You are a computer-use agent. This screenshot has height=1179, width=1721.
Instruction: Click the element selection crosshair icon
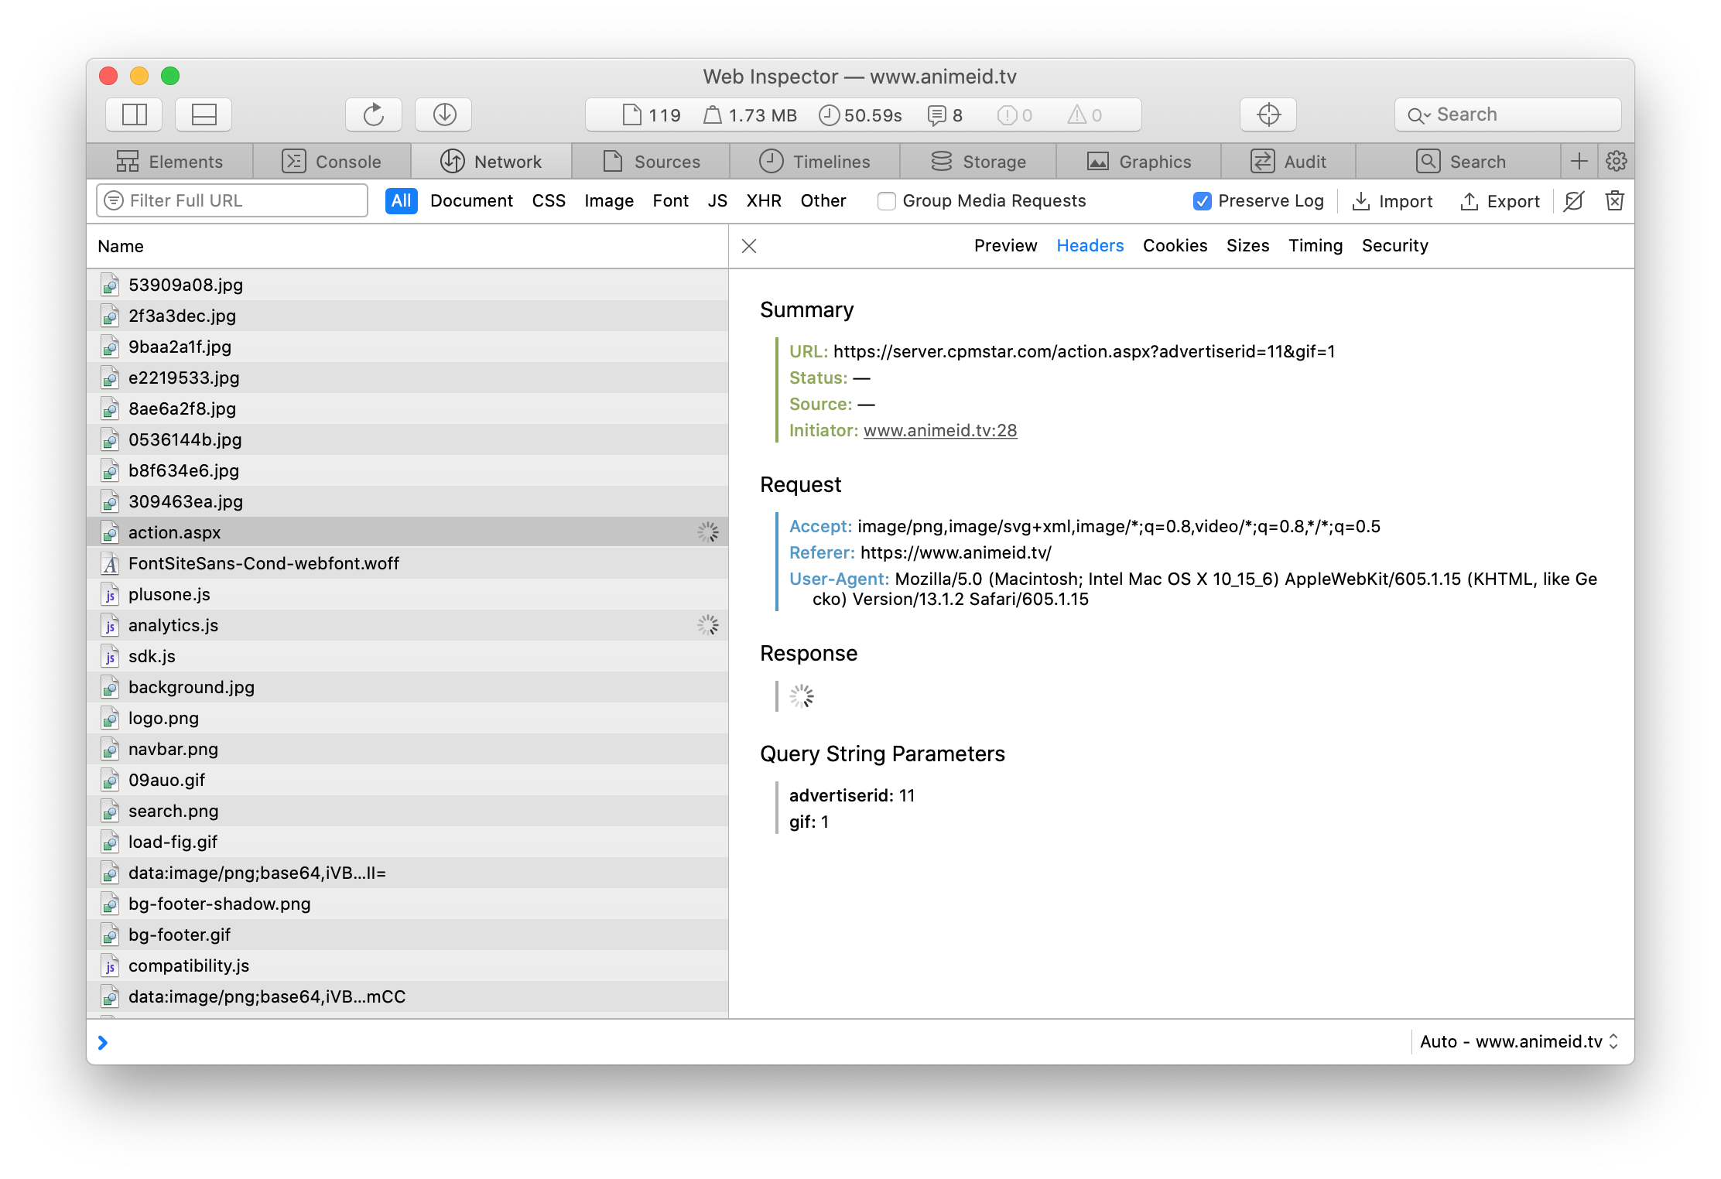[1268, 115]
